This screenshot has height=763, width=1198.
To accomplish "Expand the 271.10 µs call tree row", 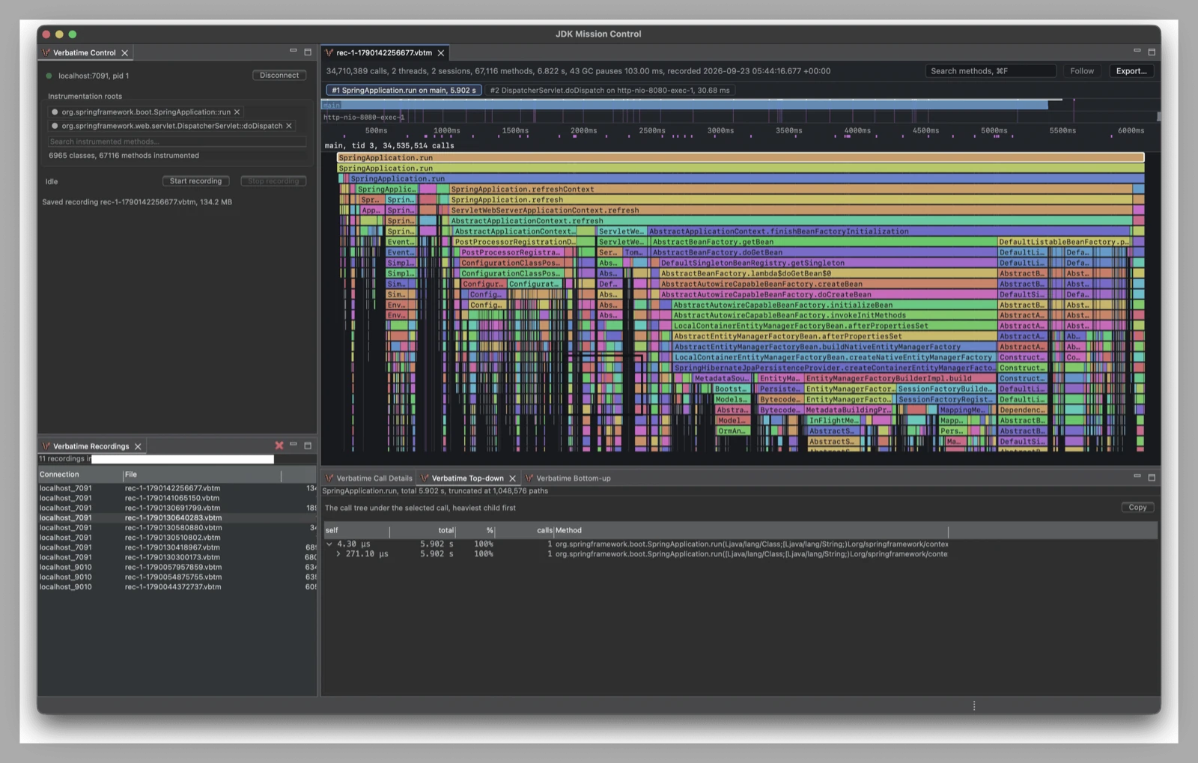I will [x=338, y=554].
